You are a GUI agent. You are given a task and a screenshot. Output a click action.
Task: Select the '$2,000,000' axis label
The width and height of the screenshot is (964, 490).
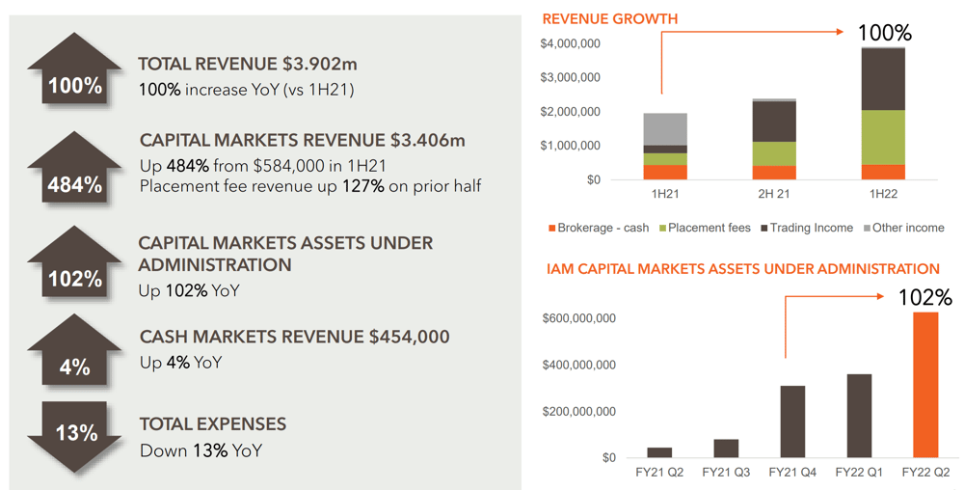pos(570,112)
